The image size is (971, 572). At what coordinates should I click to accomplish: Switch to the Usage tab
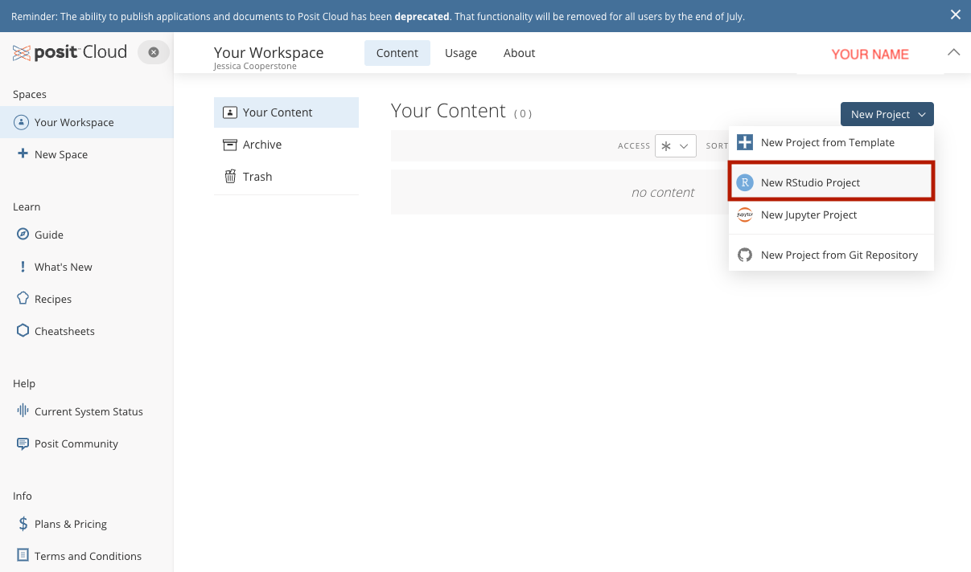461,53
